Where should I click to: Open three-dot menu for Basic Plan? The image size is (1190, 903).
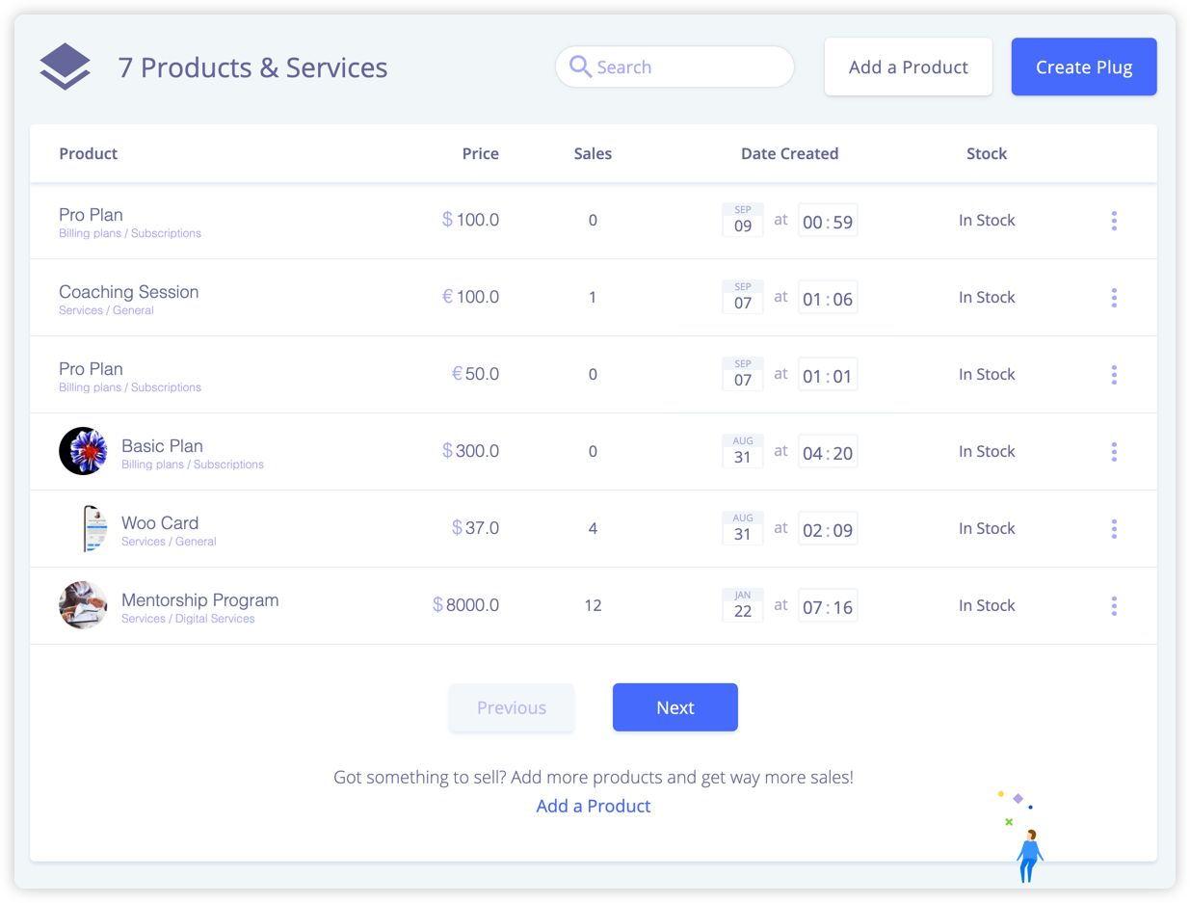[x=1114, y=452]
